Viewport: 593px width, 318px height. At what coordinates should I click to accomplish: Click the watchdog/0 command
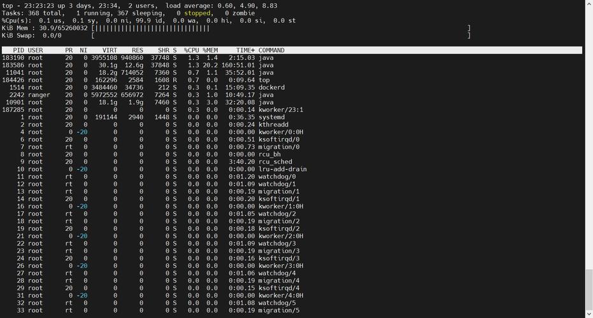(x=277, y=177)
